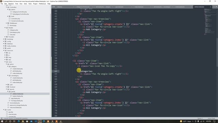Click the file icon next to SubcategoryController.php
The height and width of the screenshot is (123, 218).
11,14
